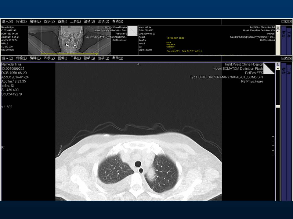
Task: Click the scroll-up arrow in the upper-right viewer
Action: click(x=278, y=31)
